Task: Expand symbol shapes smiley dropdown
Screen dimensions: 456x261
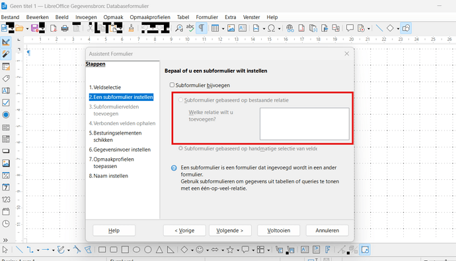Action: click(208, 250)
